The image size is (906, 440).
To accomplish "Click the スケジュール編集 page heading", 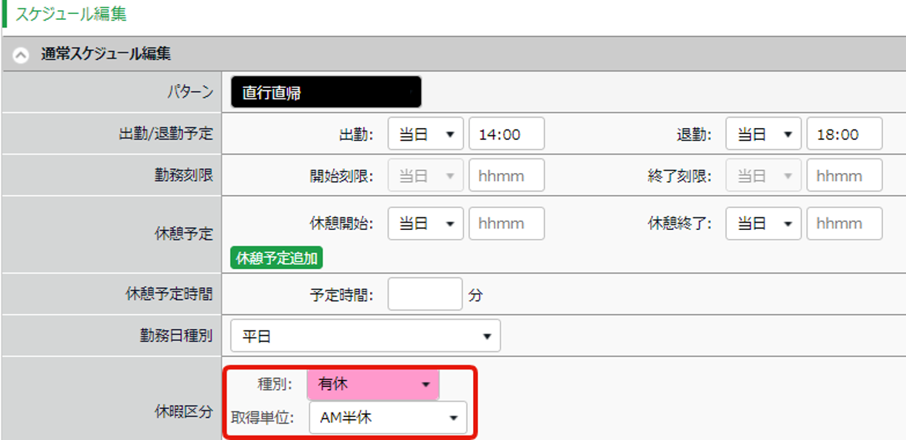I will pyautogui.click(x=70, y=13).
